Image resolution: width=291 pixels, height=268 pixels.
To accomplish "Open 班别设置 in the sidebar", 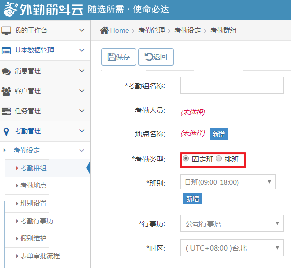I will [33, 203].
